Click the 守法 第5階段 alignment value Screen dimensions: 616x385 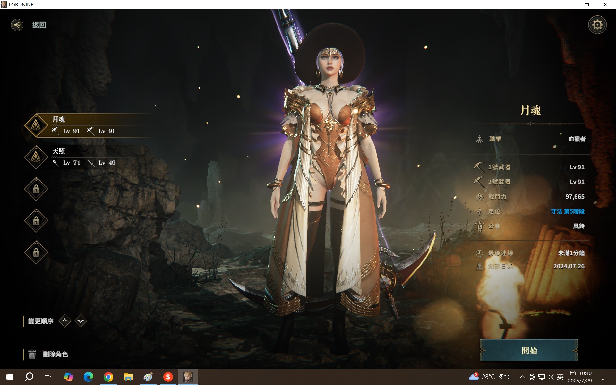point(568,211)
